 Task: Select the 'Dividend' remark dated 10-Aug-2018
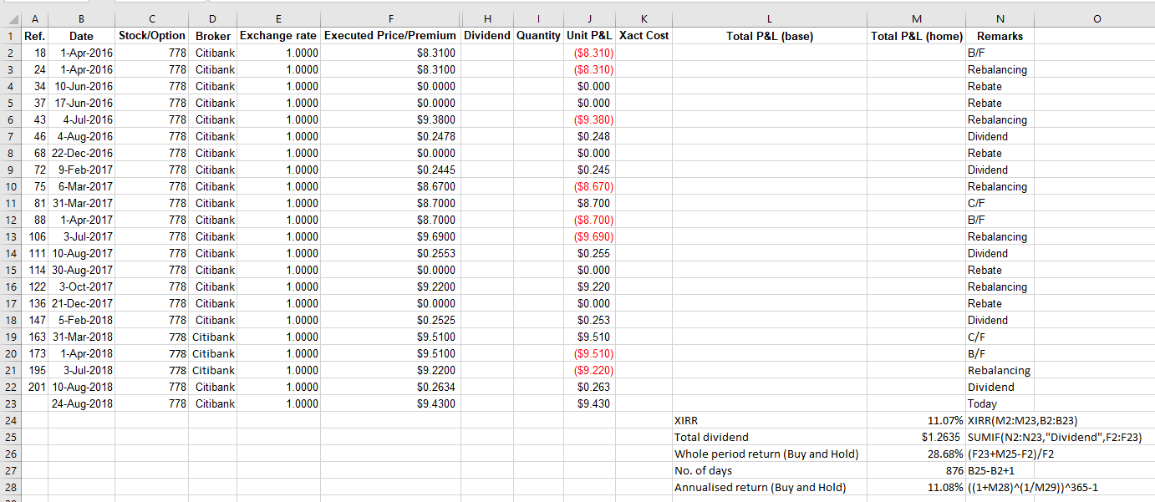[x=1000, y=387]
